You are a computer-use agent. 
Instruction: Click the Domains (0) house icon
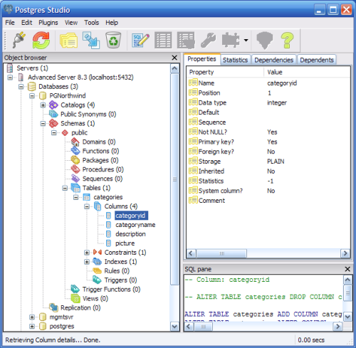click(75, 142)
